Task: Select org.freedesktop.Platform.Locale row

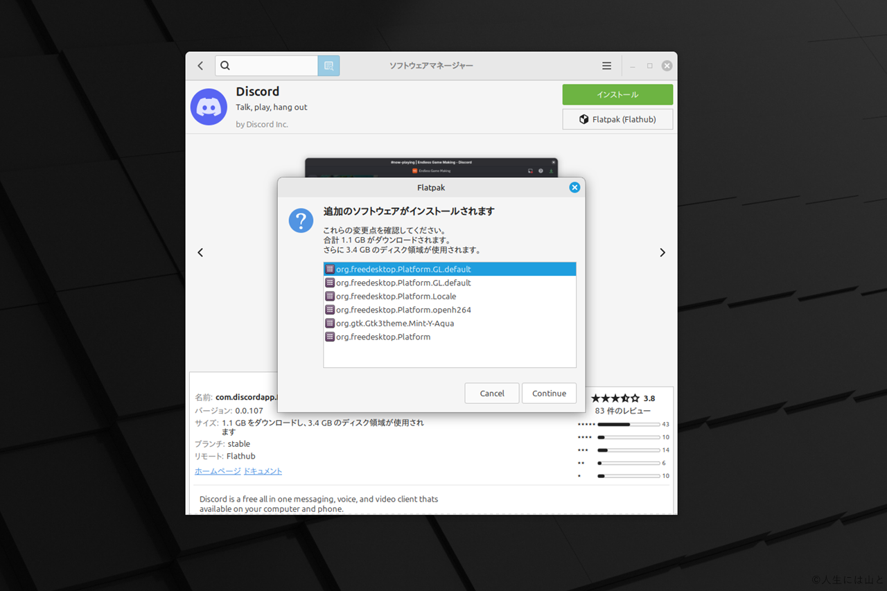Action: click(x=450, y=296)
